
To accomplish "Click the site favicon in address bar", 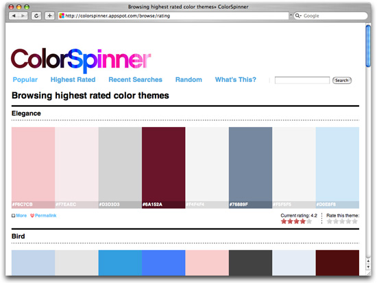I will [62, 16].
